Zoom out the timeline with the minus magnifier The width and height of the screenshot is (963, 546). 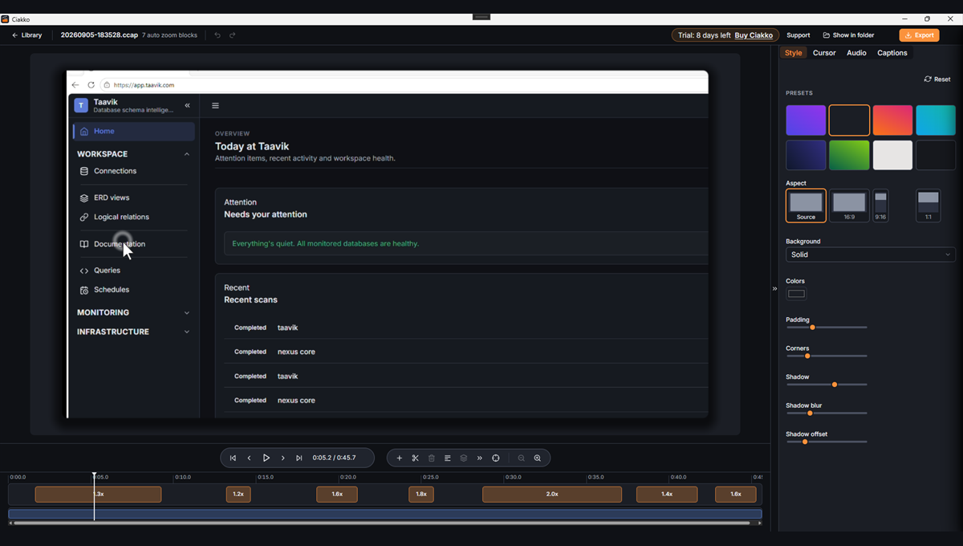pos(522,458)
